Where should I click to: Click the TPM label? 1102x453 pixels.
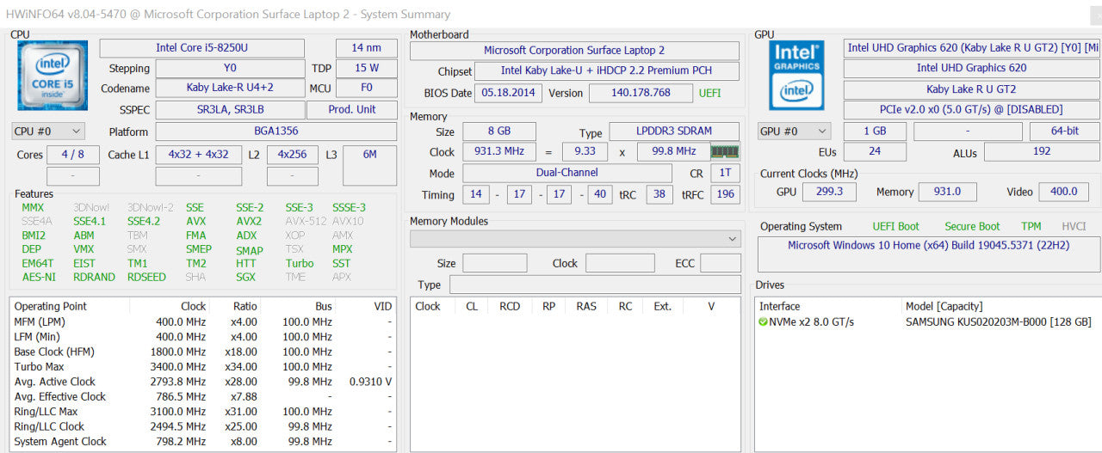[x=1031, y=227]
